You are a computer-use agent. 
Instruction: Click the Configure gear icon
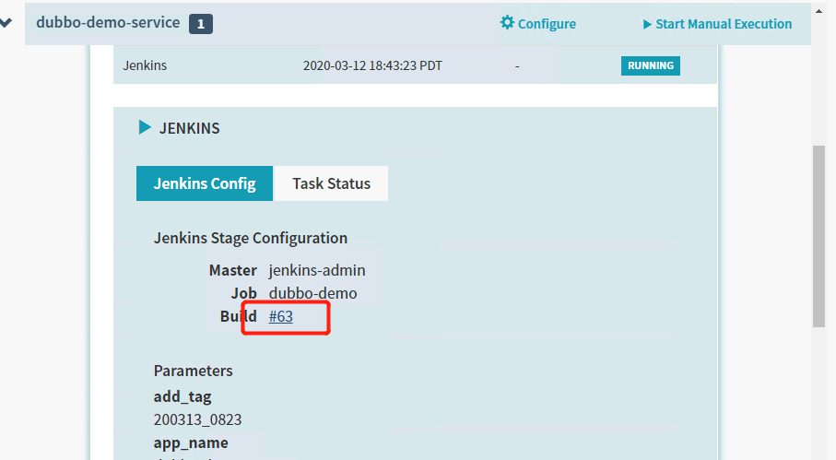pos(507,23)
